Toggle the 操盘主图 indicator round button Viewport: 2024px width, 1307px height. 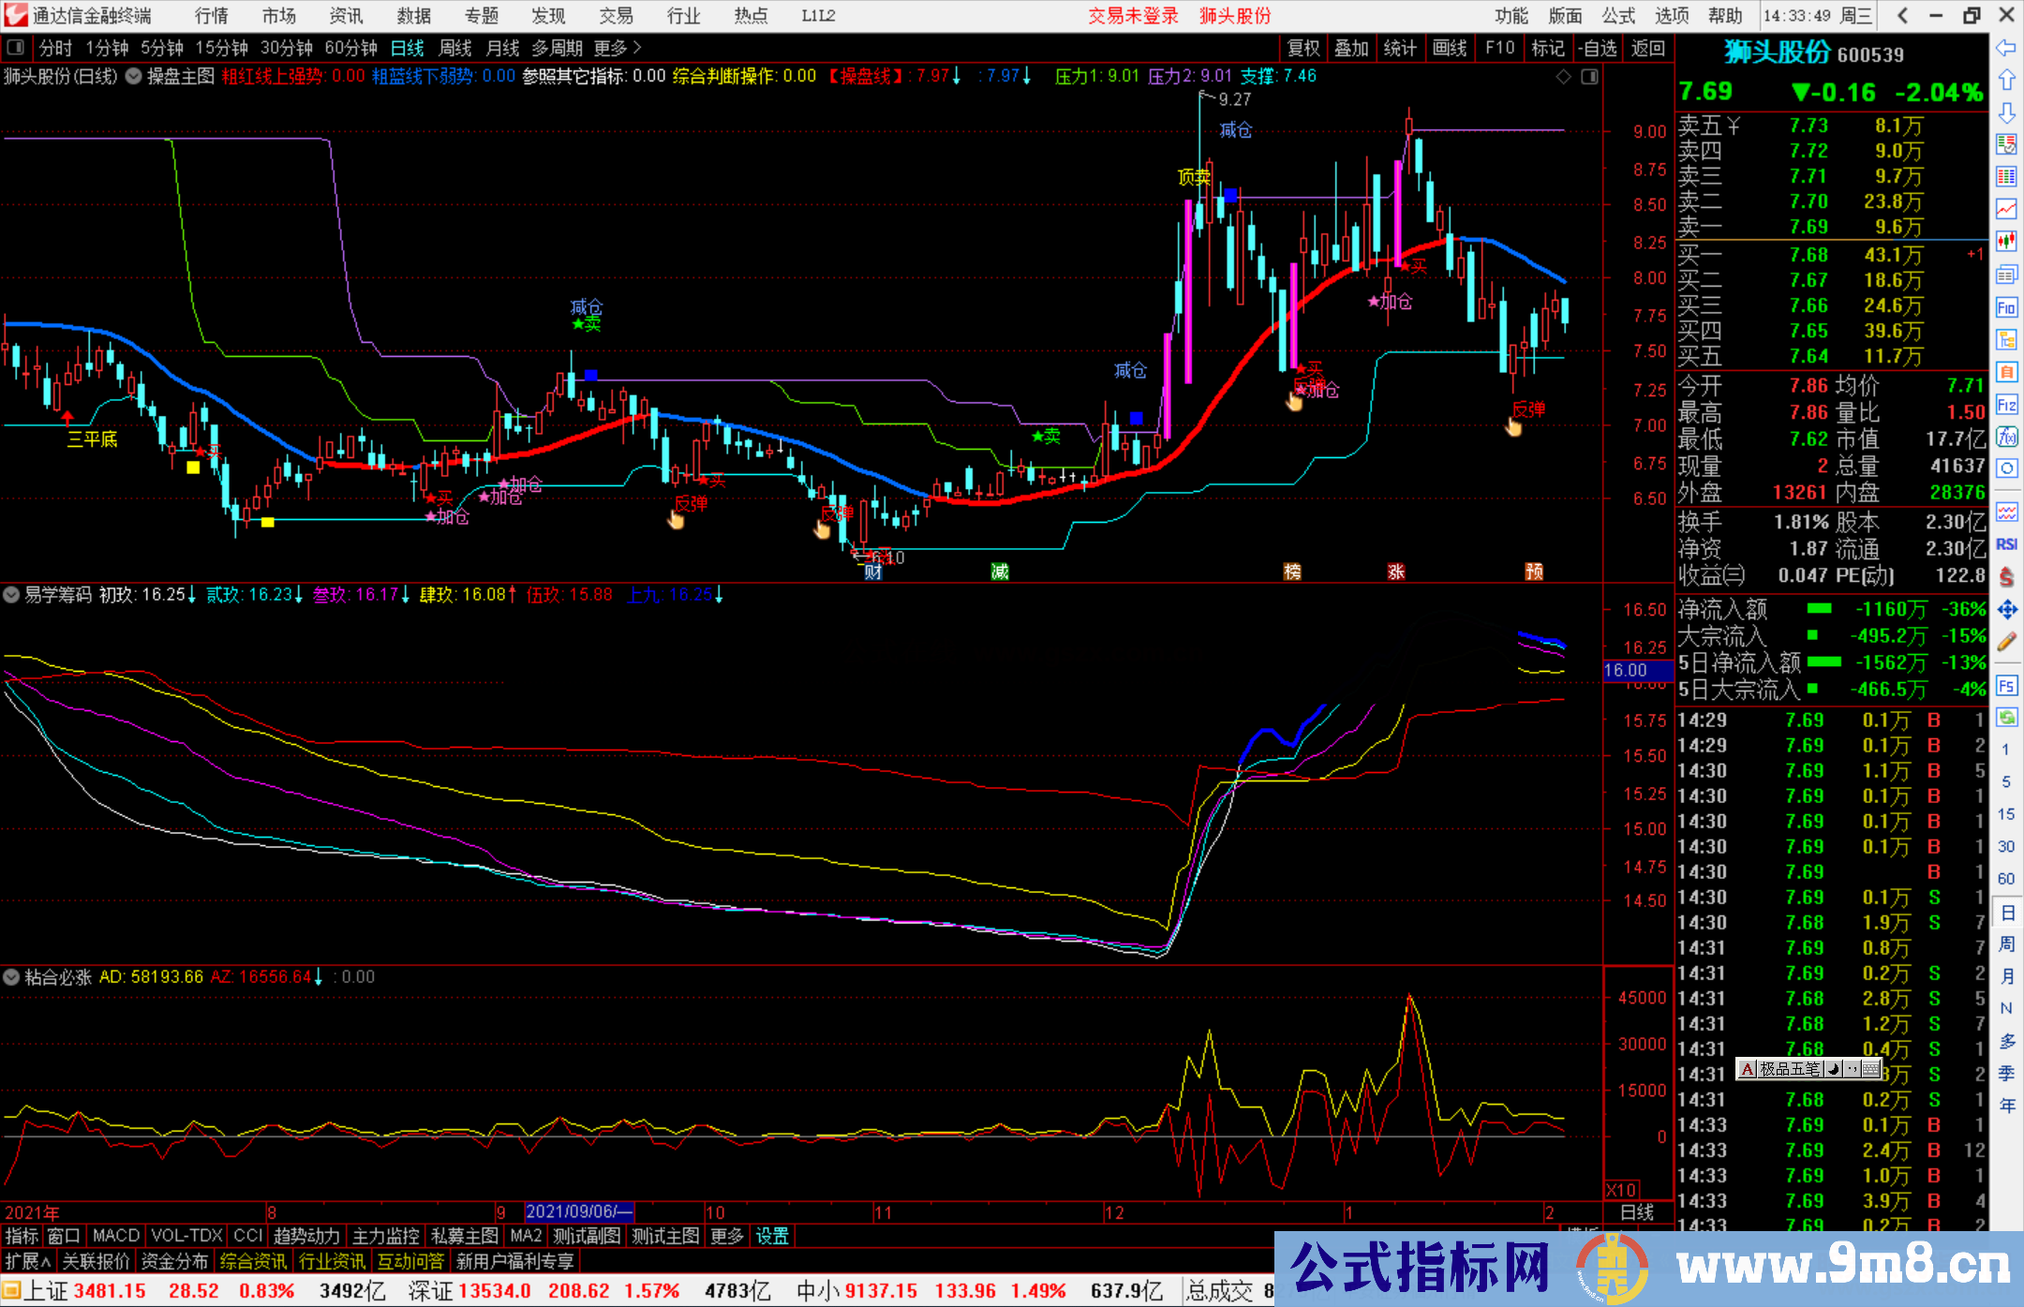pyautogui.click(x=134, y=77)
